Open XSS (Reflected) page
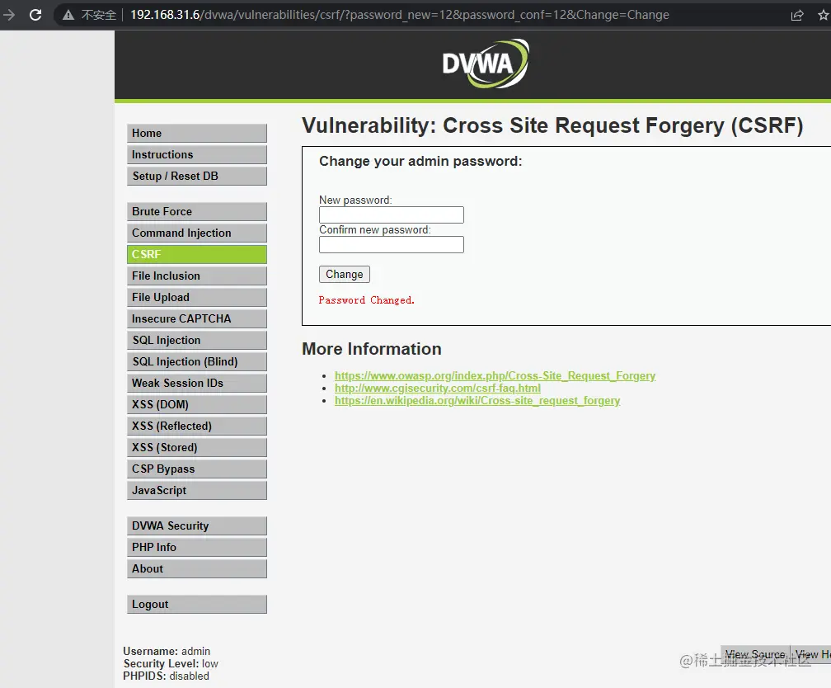Screen dimensions: 831x688 196,426
